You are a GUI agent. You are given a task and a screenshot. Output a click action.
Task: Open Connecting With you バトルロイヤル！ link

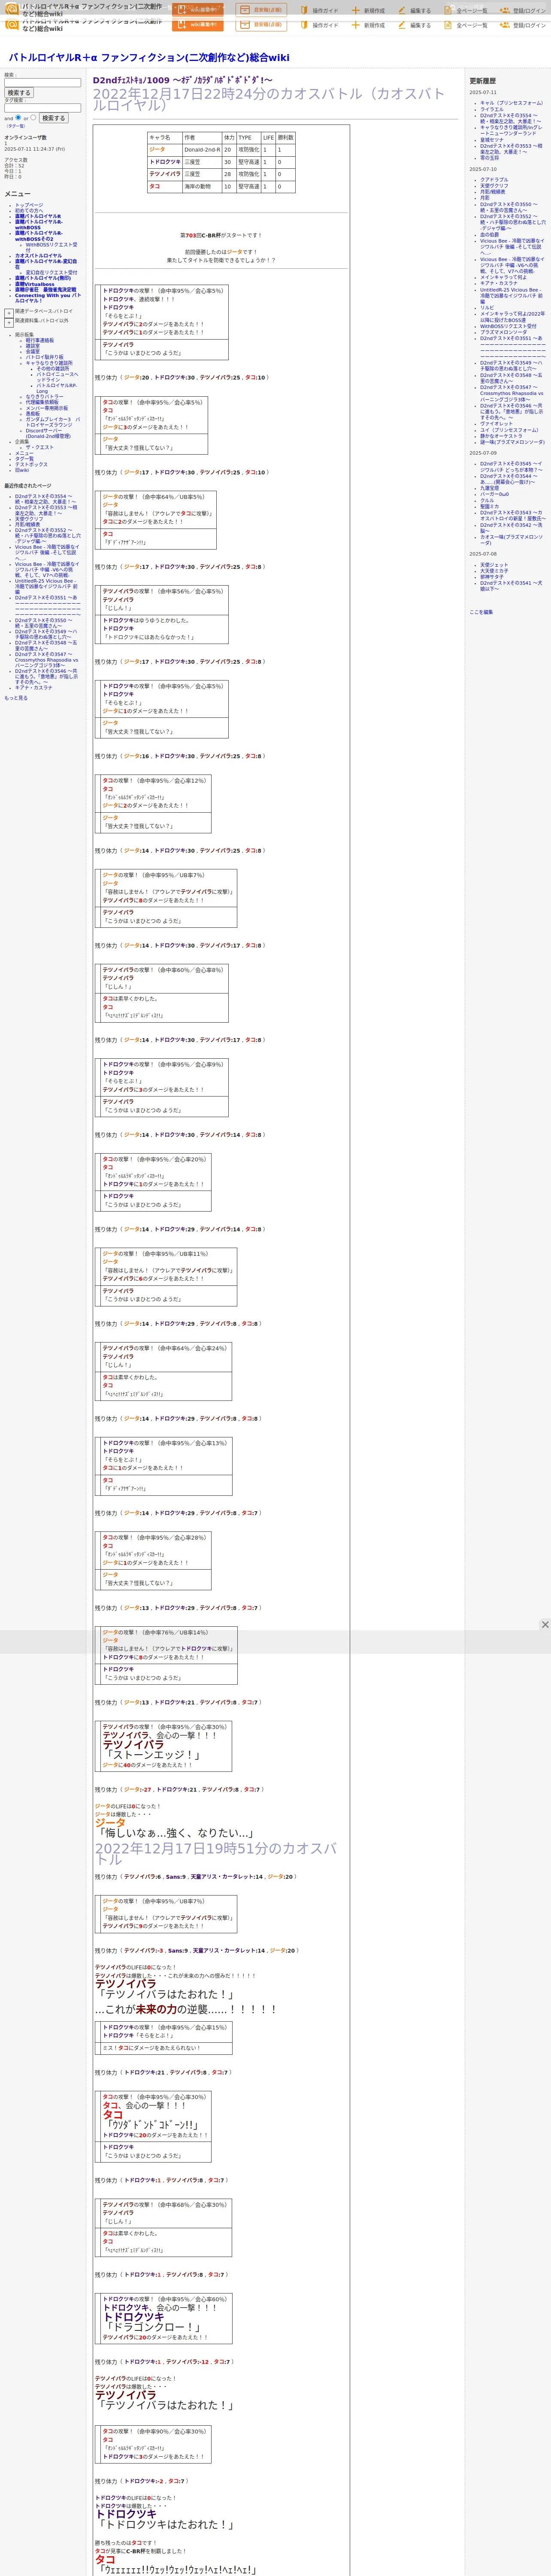point(48,298)
